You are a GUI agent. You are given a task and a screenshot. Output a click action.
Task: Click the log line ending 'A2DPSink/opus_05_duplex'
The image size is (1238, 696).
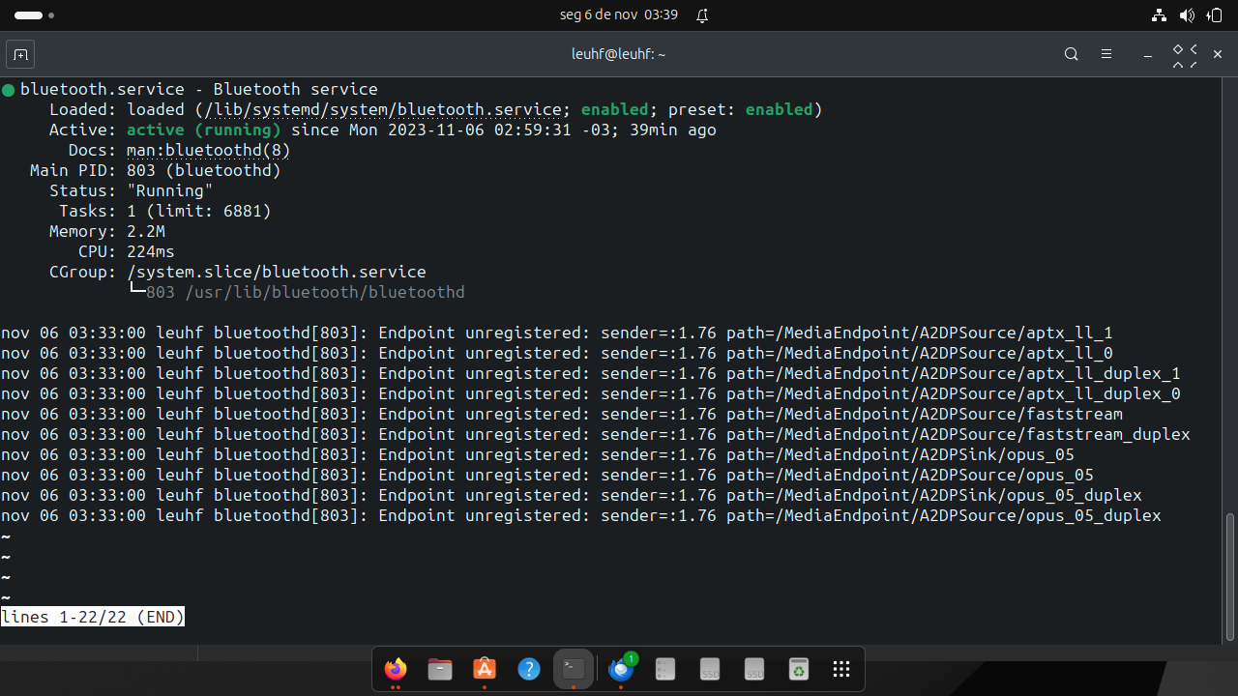[x=572, y=495]
